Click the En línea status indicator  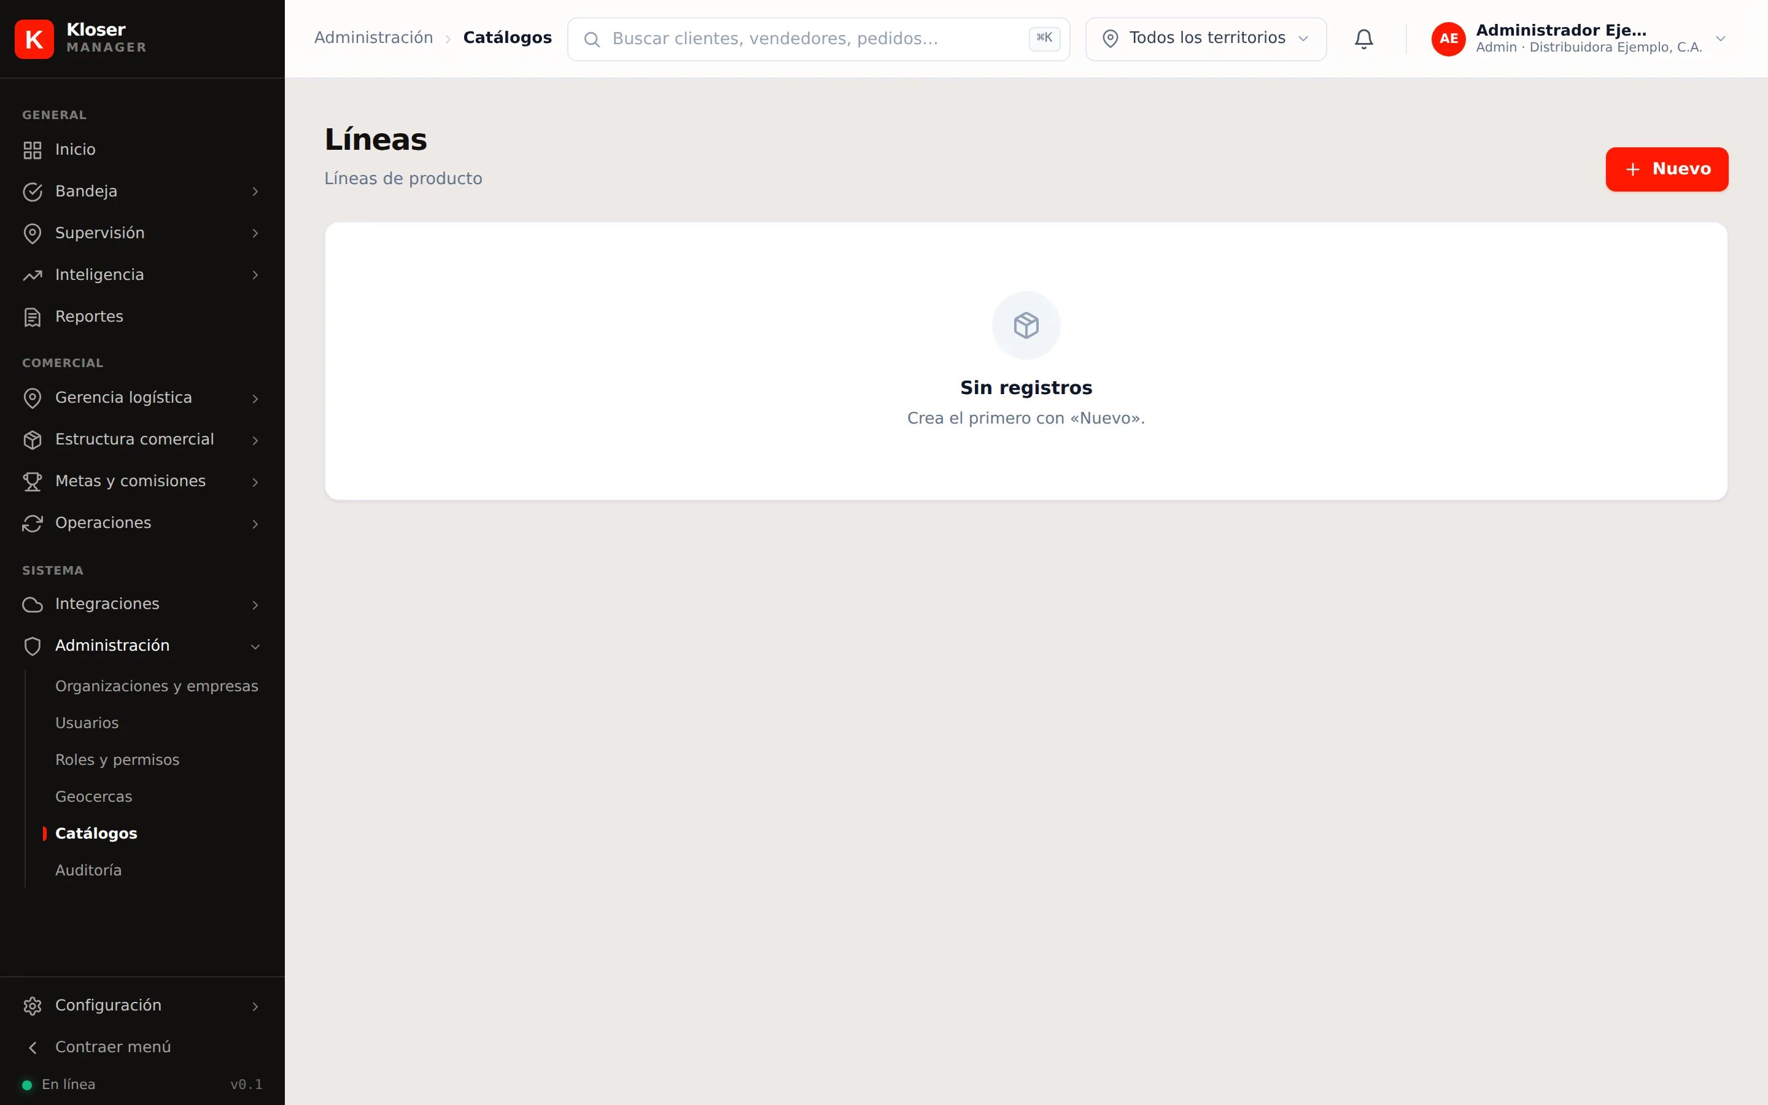(59, 1084)
